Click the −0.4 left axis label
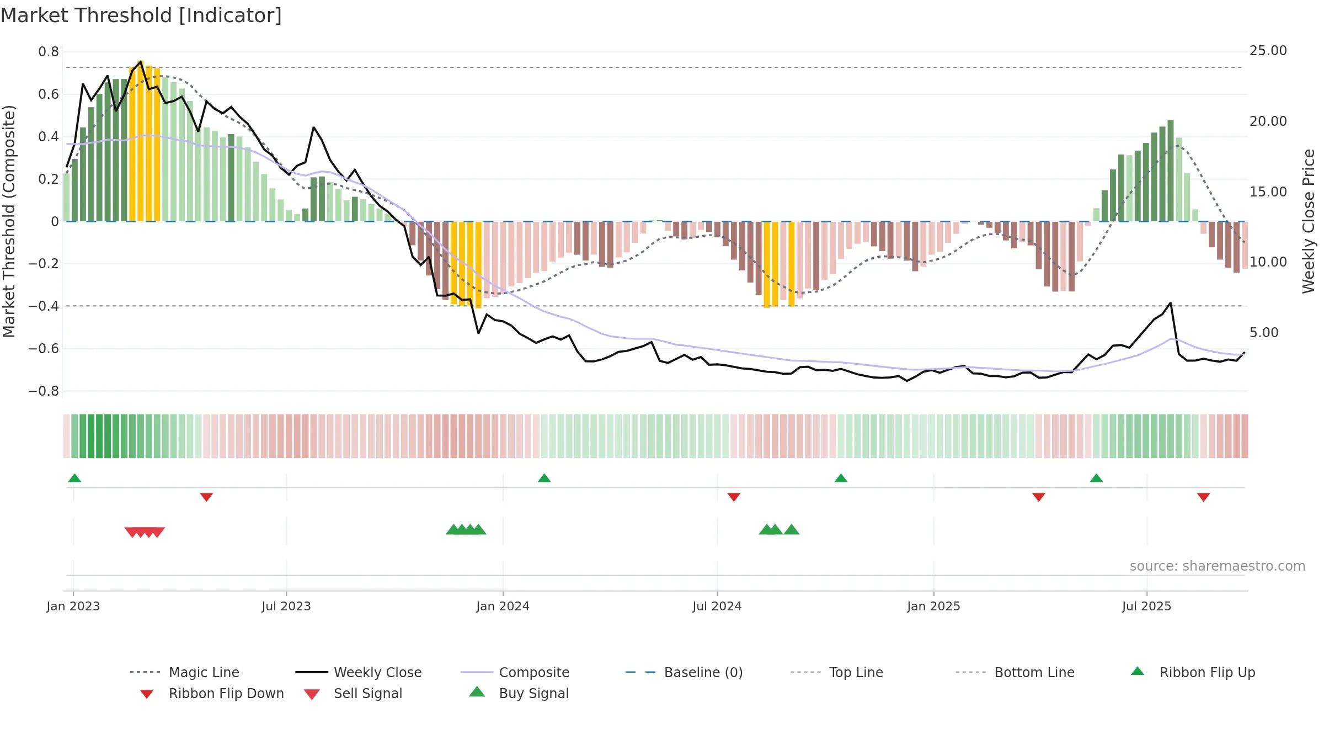1324x745 pixels. 44,306
